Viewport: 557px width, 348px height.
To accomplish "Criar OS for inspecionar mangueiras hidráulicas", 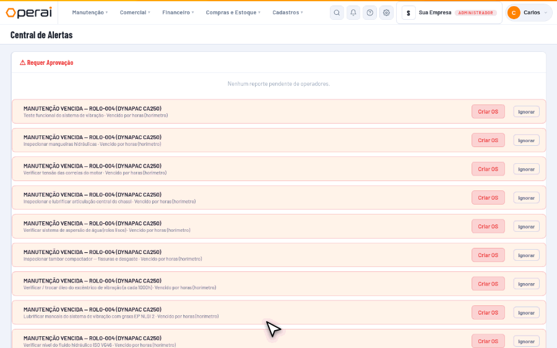I will [x=488, y=140].
